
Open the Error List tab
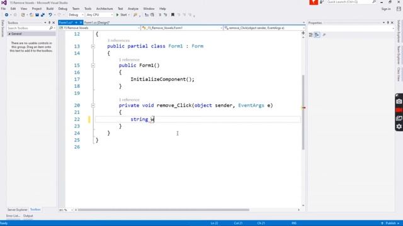(x=13, y=216)
